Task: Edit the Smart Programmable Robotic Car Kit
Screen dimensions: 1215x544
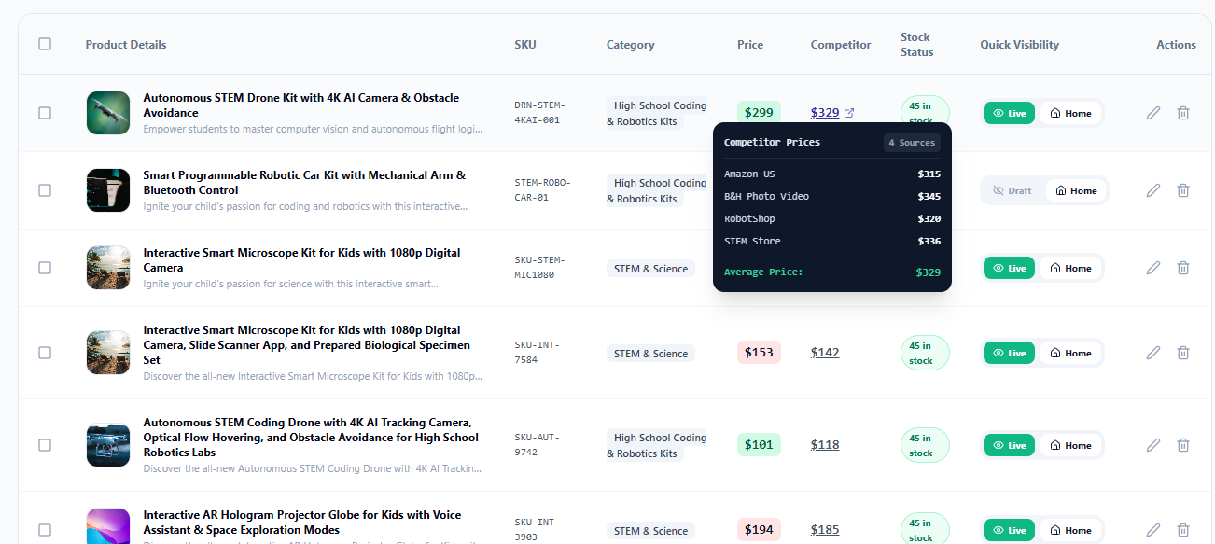Action: coord(1153,190)
